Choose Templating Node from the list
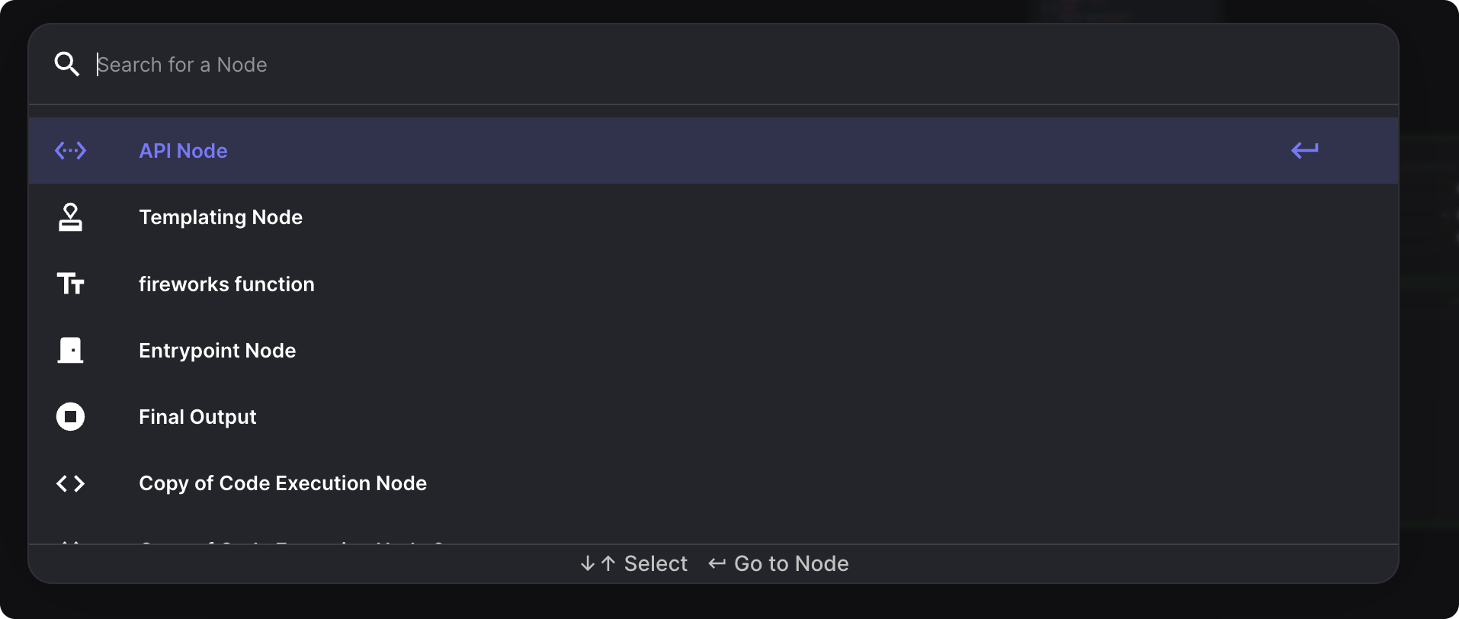This screenshot has width=1459, height=619. pos(220,217)
